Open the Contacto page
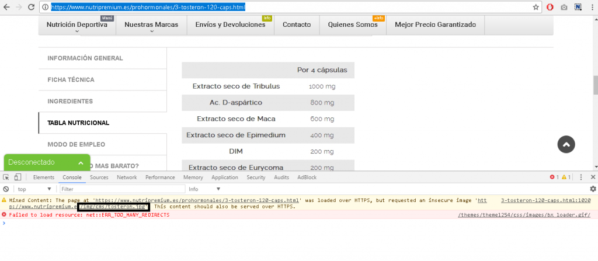The width and height of the screenshot is (598, 261). pos(297,25)
